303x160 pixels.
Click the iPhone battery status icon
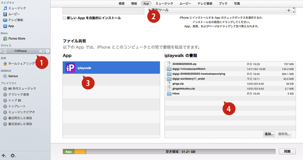tap(42, 51)
